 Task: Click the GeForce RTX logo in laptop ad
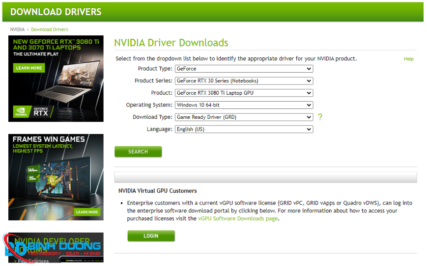point(33,112)
